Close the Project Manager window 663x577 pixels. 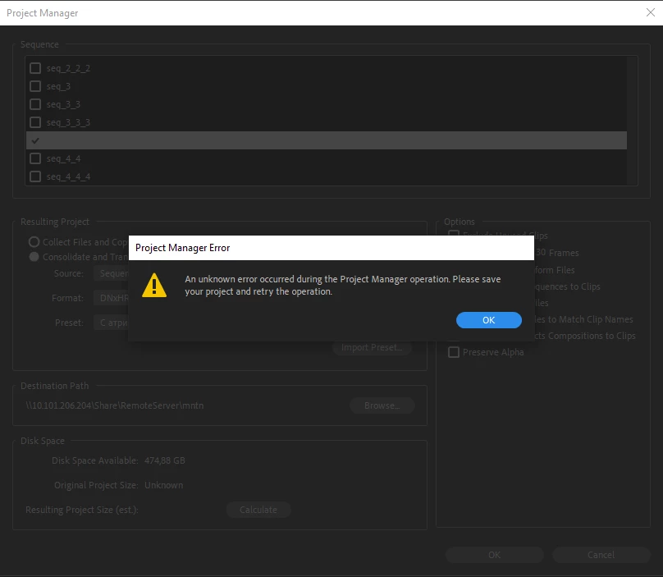point(651,12)
